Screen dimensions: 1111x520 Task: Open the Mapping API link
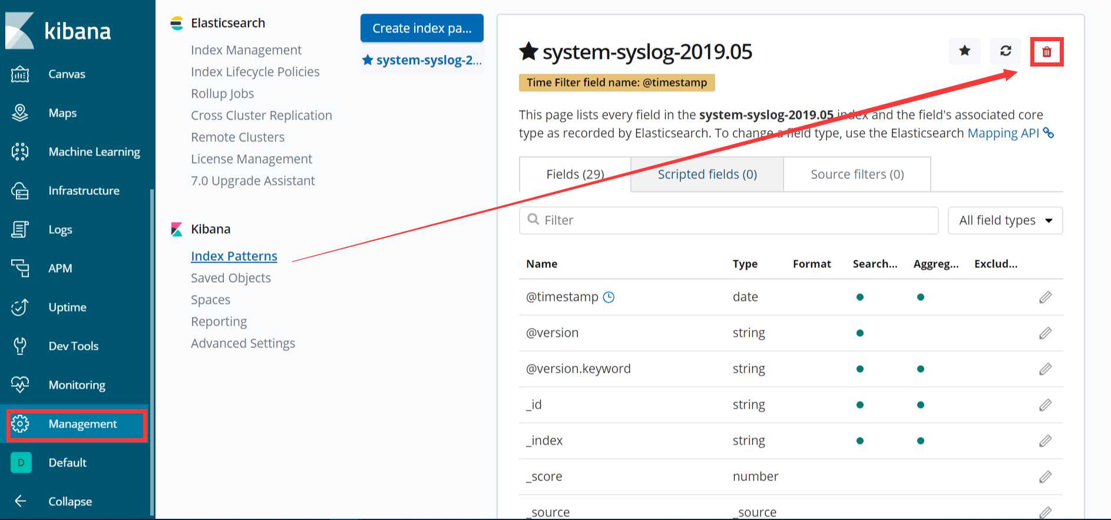(x=1003, y=133)
